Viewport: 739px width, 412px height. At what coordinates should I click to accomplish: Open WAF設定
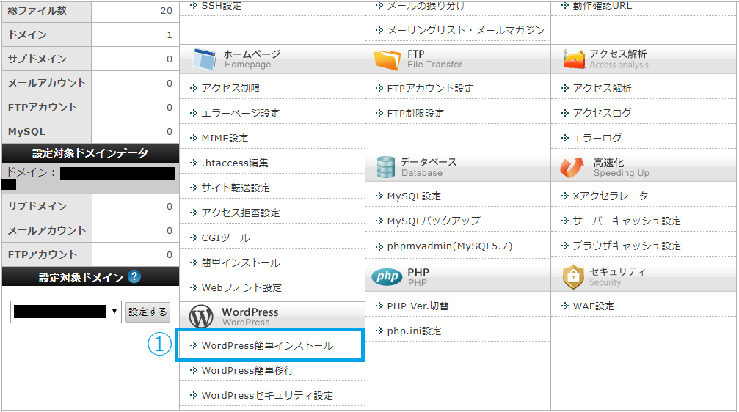[x=594, y=306]
